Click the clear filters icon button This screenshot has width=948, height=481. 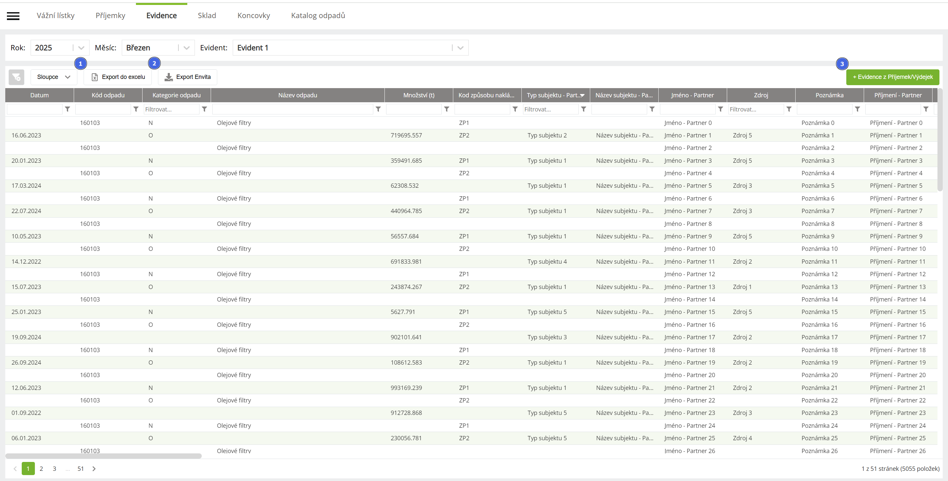tap(16, 77)
